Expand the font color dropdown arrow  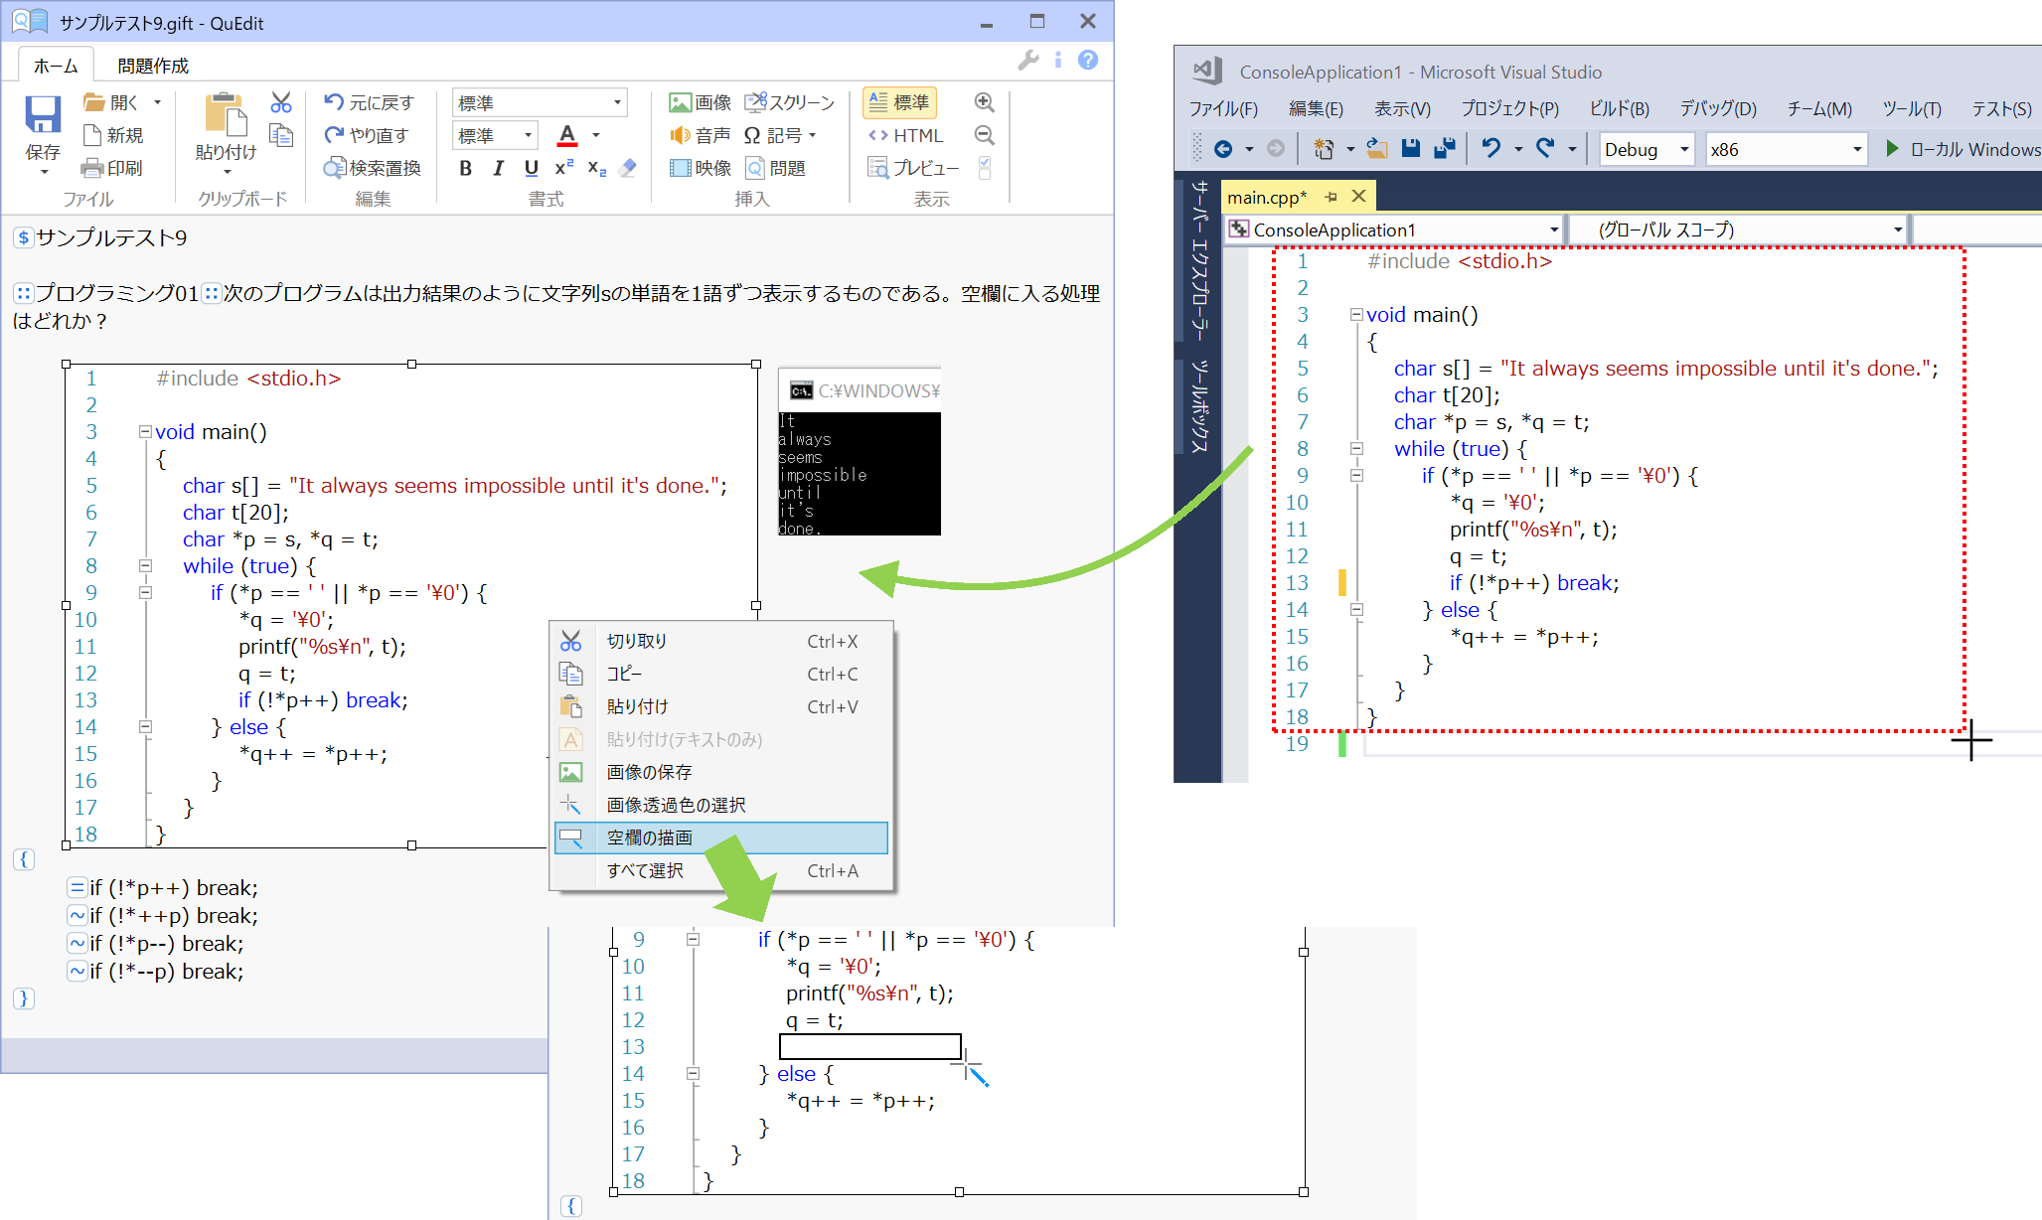(x=596, y=135)
